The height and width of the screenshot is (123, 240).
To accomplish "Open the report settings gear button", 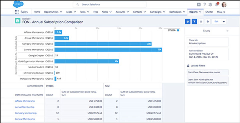I will pyautogui.click(x=207, y=21).
